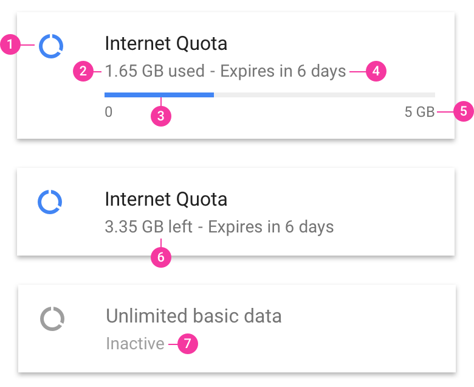Open the Unlimited basic data plan title
This screenshot has width=474, height=387.
click(193, 316)
